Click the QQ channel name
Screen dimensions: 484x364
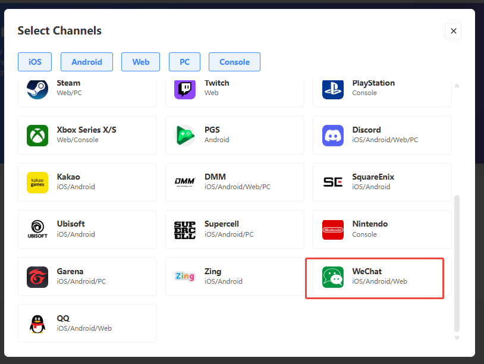pos(63,318)
